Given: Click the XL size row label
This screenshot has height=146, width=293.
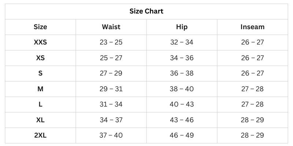Looking at the screenshot, I should point(40,120).
